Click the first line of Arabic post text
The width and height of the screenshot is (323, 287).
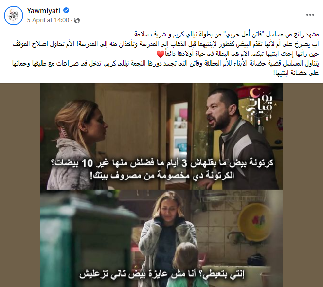click(x=227, y=34)
